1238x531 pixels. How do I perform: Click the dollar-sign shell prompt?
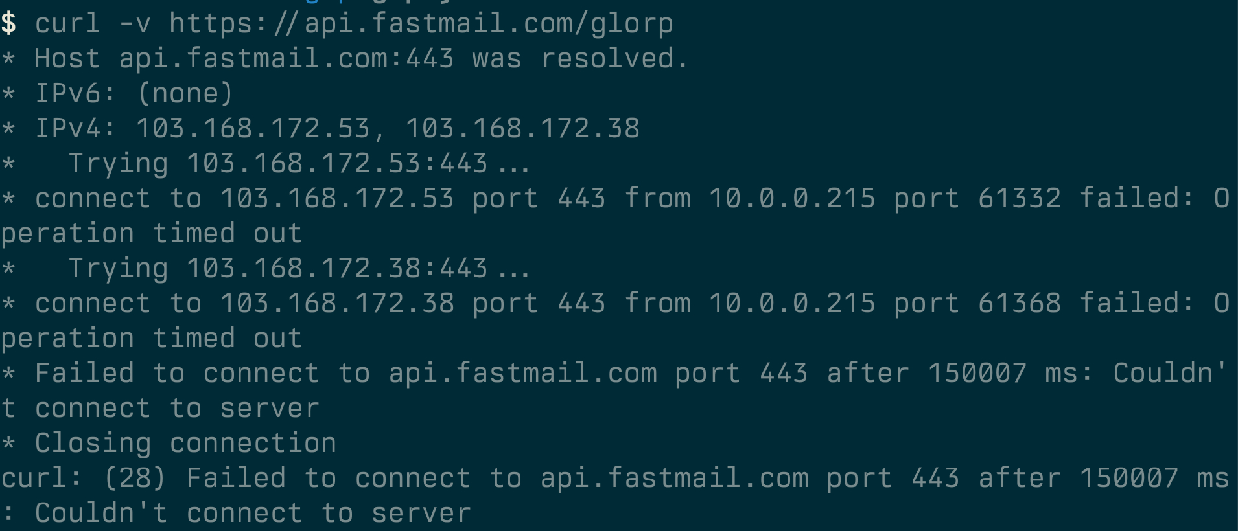[8, 24]
